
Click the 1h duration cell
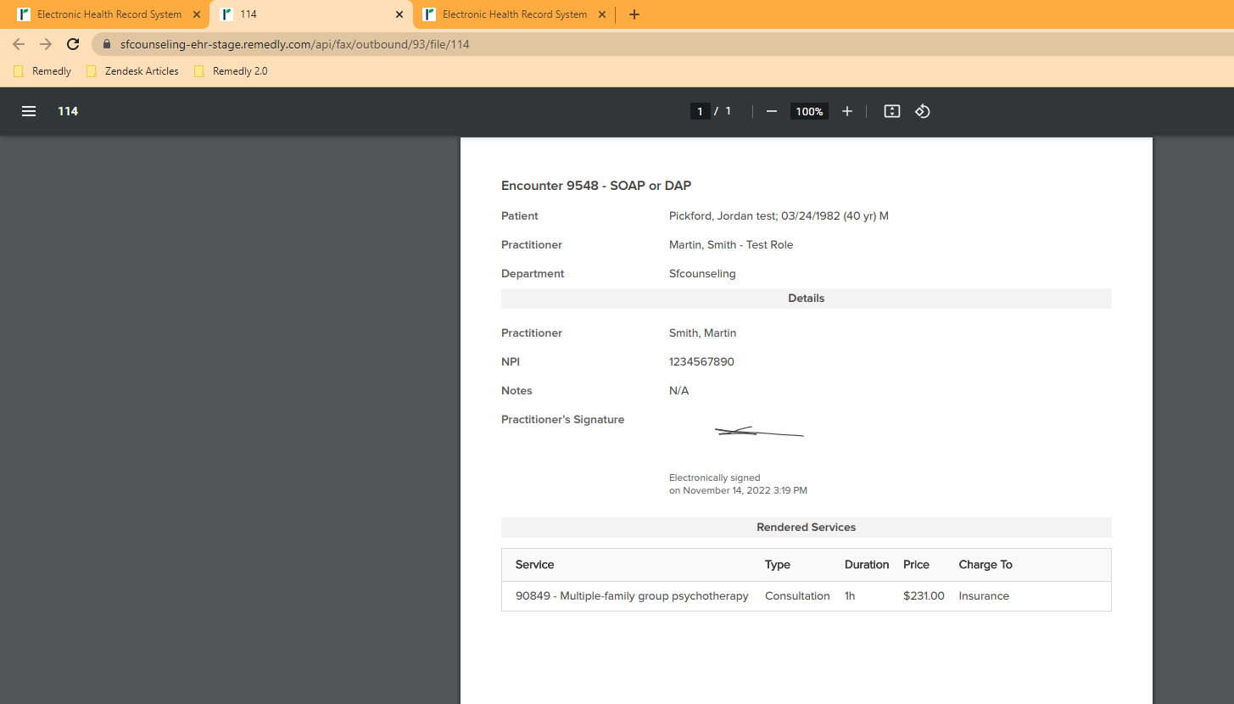850,596
